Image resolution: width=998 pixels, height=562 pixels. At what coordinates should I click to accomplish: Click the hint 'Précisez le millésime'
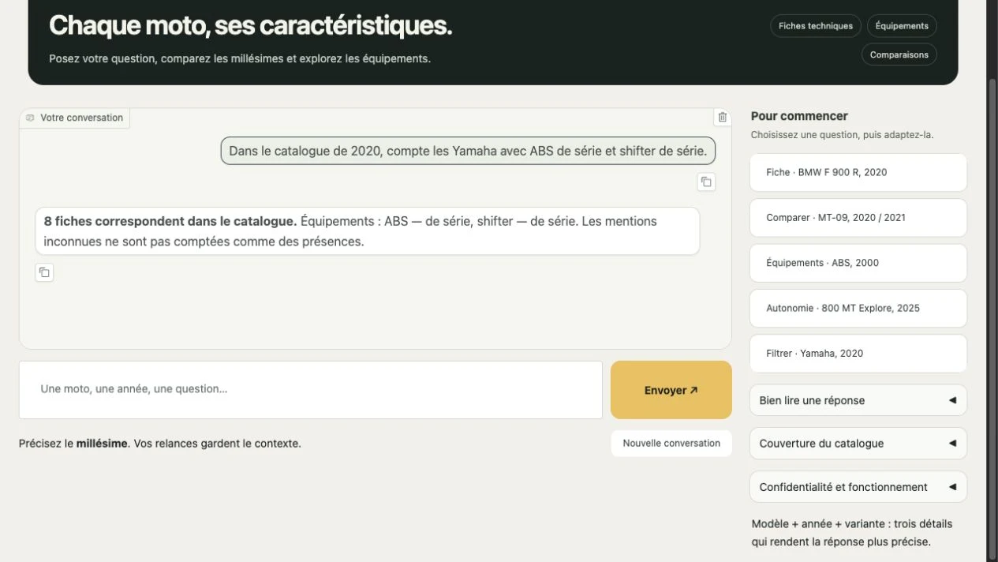click(x=73, y=444)
